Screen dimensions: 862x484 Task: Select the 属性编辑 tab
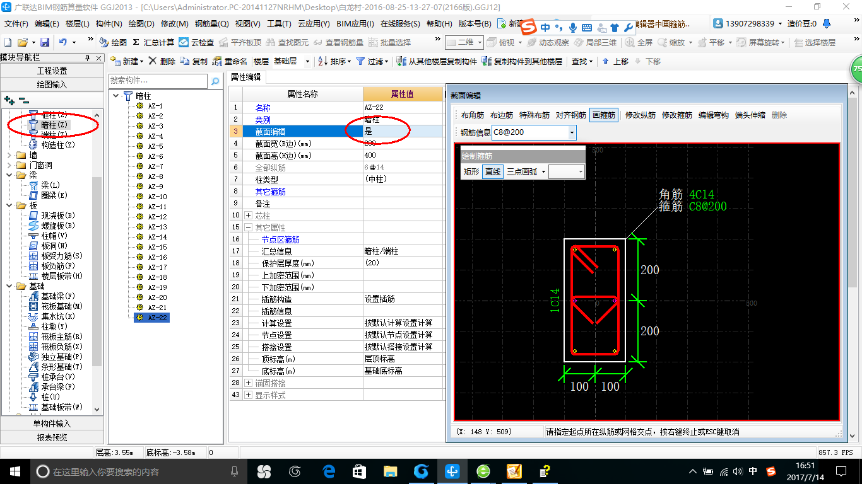pos(246,77)
